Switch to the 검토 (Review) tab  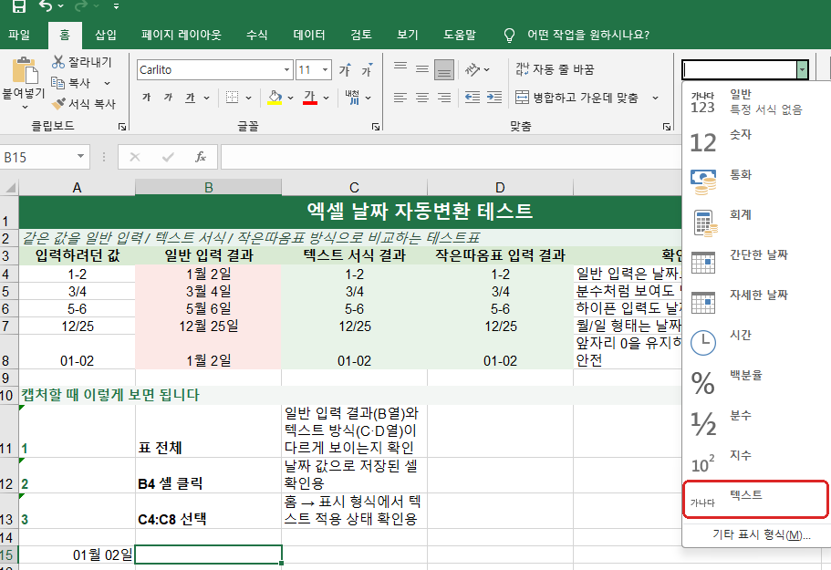pyautogui.click(x=361, y=35)
